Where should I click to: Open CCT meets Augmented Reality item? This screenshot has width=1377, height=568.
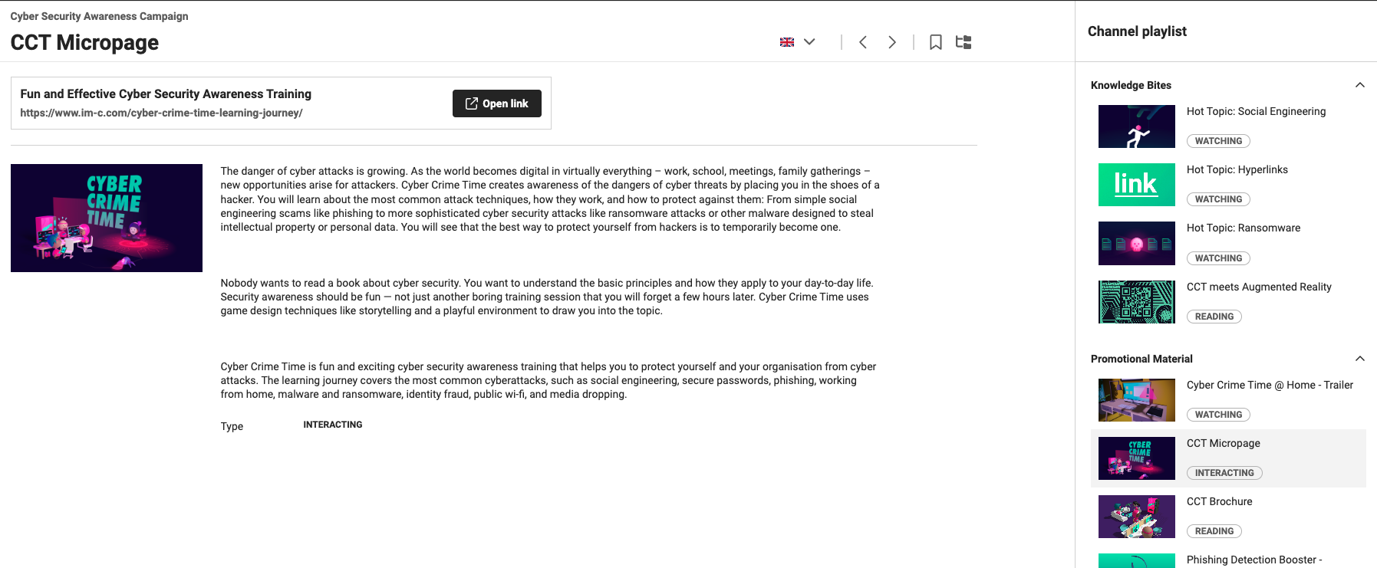(x=1258, y=287)
